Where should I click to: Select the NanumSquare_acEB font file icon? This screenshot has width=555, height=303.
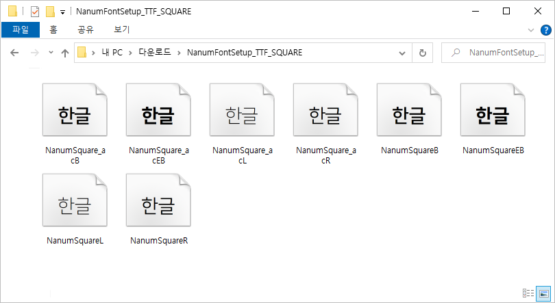click(x=158, y=110)
